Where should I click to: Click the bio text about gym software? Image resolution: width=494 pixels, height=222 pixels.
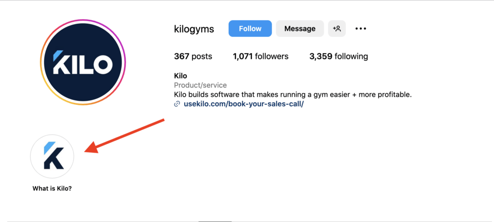click(292, 95)
